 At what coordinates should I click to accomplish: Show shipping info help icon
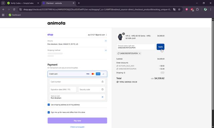point(124,73)
